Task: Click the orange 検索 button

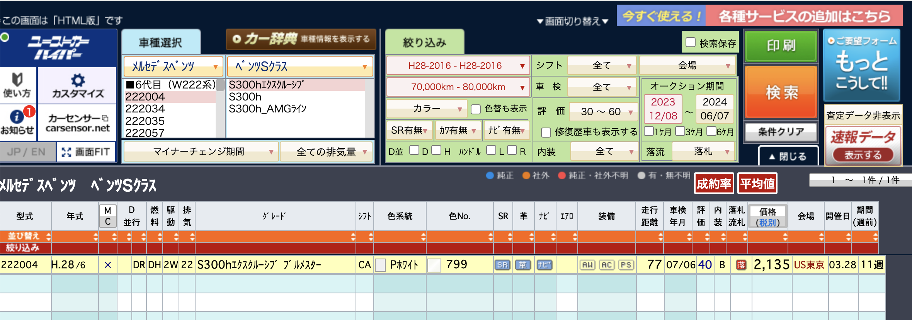Action: (781, 92)
